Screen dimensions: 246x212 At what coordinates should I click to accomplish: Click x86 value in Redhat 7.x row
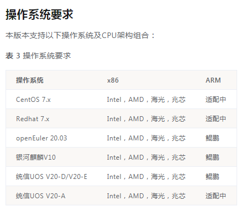(x=146, y=119)
